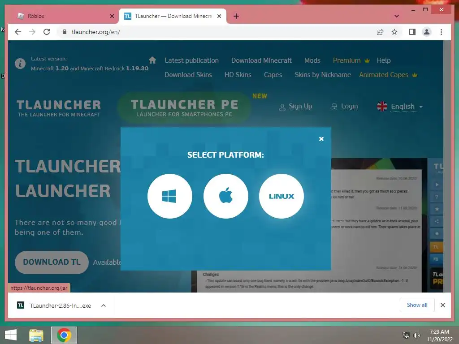Choose the Apple macOS platform icon
Image resolution: width=459 pixels, height=344 pixels.
click(226, 196)
